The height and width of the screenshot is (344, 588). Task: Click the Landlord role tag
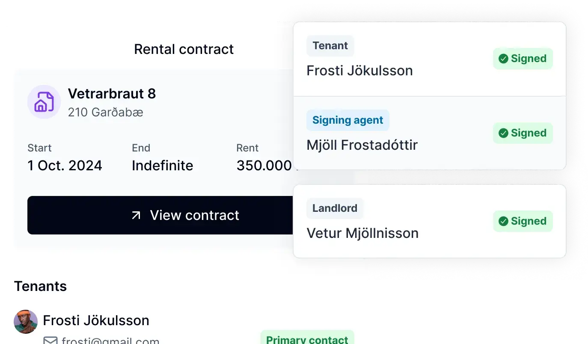click(x=335, y=208)
